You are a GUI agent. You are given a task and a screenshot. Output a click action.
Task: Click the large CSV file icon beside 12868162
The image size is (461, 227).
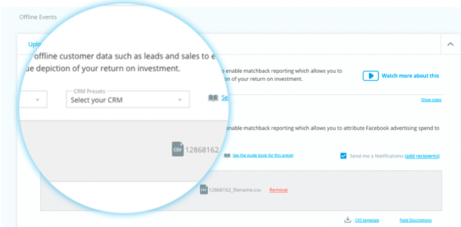point(178,149)
